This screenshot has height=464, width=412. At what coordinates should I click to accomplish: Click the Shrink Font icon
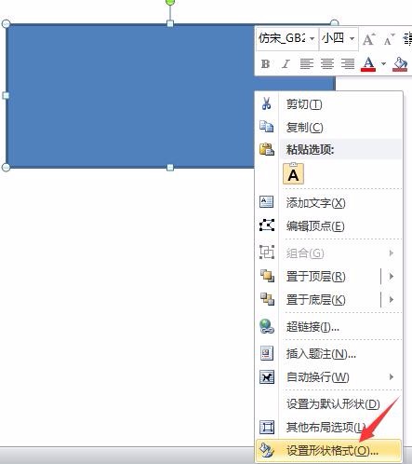point(389,39)
